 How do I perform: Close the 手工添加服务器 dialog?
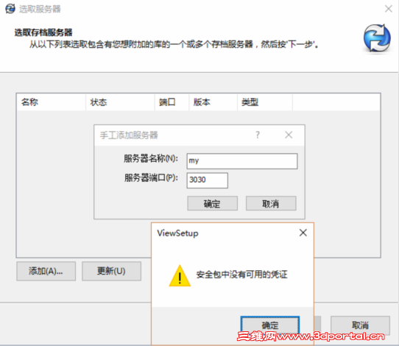(x=289, y=135)
